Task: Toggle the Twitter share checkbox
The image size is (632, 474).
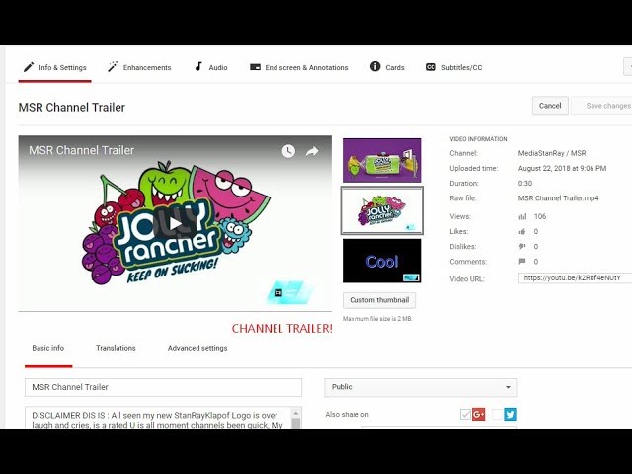Action: (x=498, y=414)
